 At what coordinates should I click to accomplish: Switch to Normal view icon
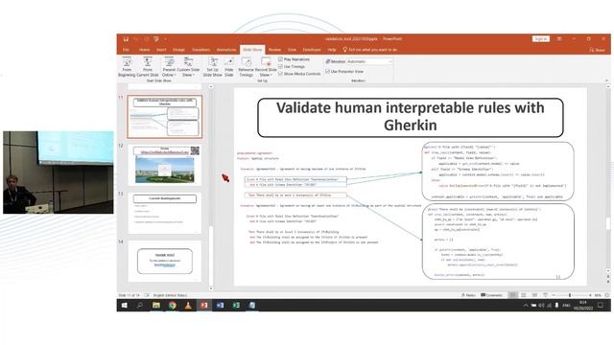pos(512,295)
